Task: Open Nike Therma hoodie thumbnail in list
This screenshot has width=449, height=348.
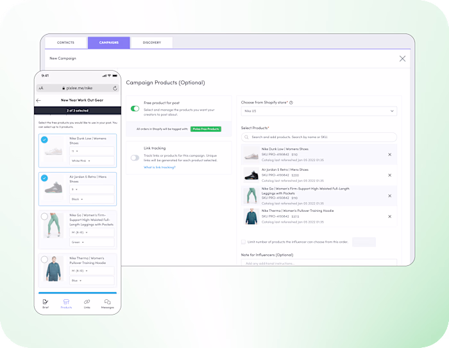Action: (251, 216)
